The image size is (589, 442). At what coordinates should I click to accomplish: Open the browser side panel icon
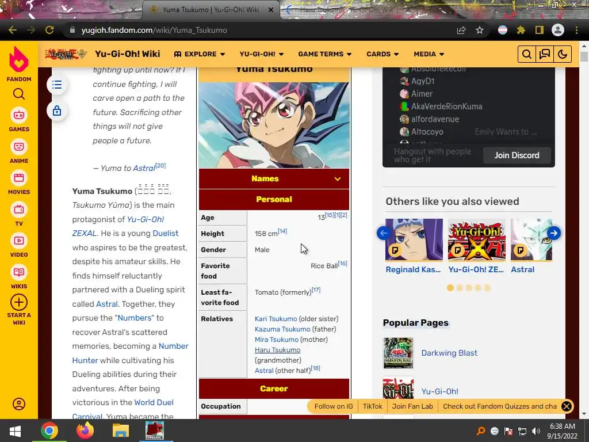coord(540,30)
